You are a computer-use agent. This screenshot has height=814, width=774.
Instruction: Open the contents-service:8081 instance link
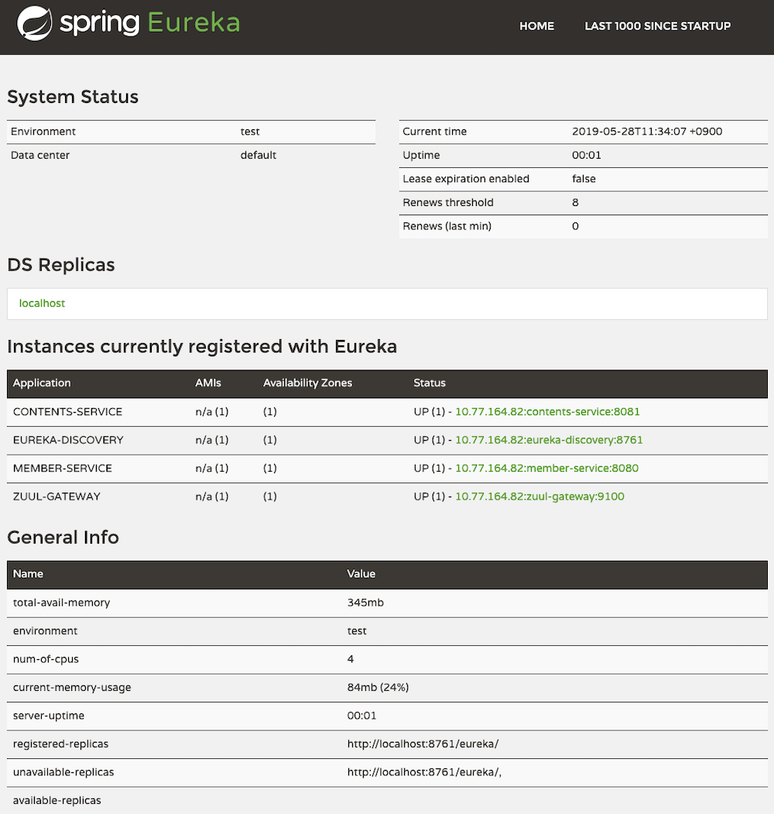click(547, 412)
